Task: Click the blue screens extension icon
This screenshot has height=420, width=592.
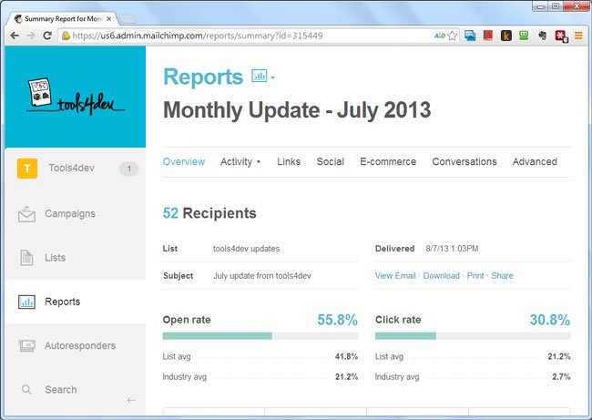Action: coord(470,36)
